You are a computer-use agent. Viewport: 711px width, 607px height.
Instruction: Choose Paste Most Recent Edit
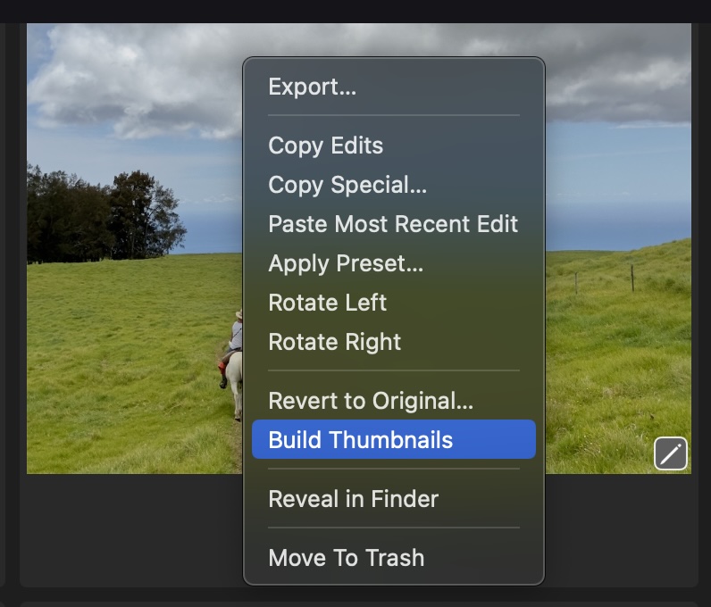click(393, 224)
